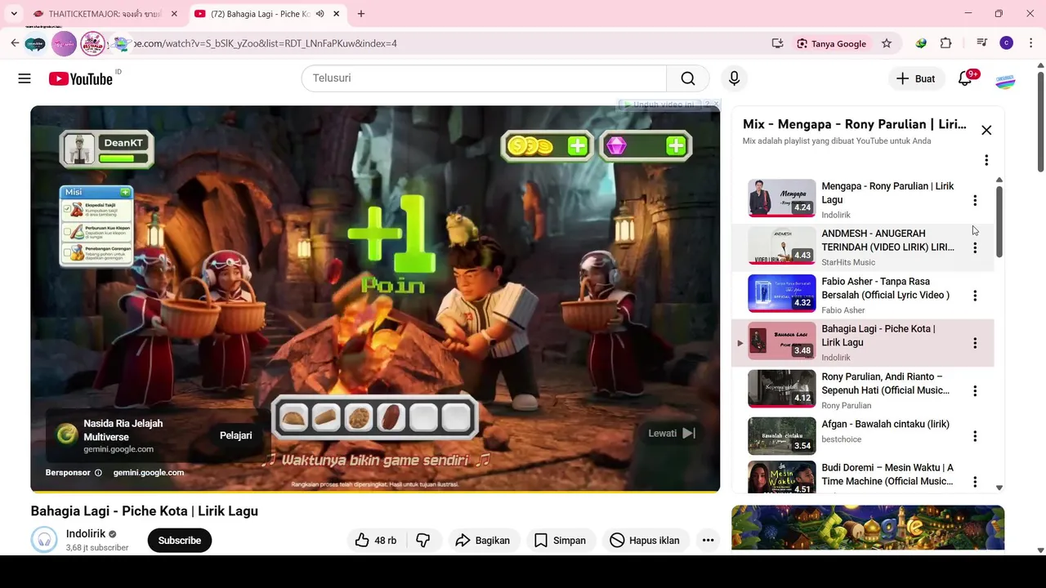Open a new browser tab

[361, 14]
